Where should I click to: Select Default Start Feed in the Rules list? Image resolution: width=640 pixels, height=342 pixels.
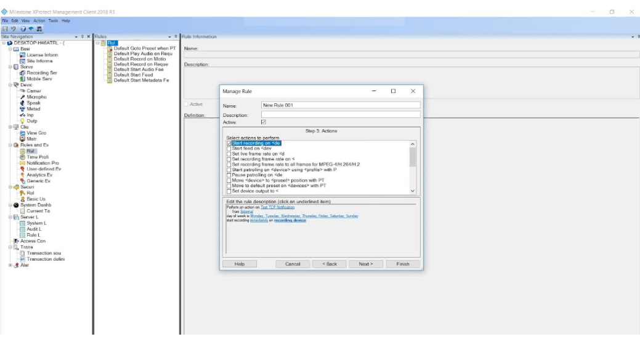pyautogui.click(x=133, y=75)
